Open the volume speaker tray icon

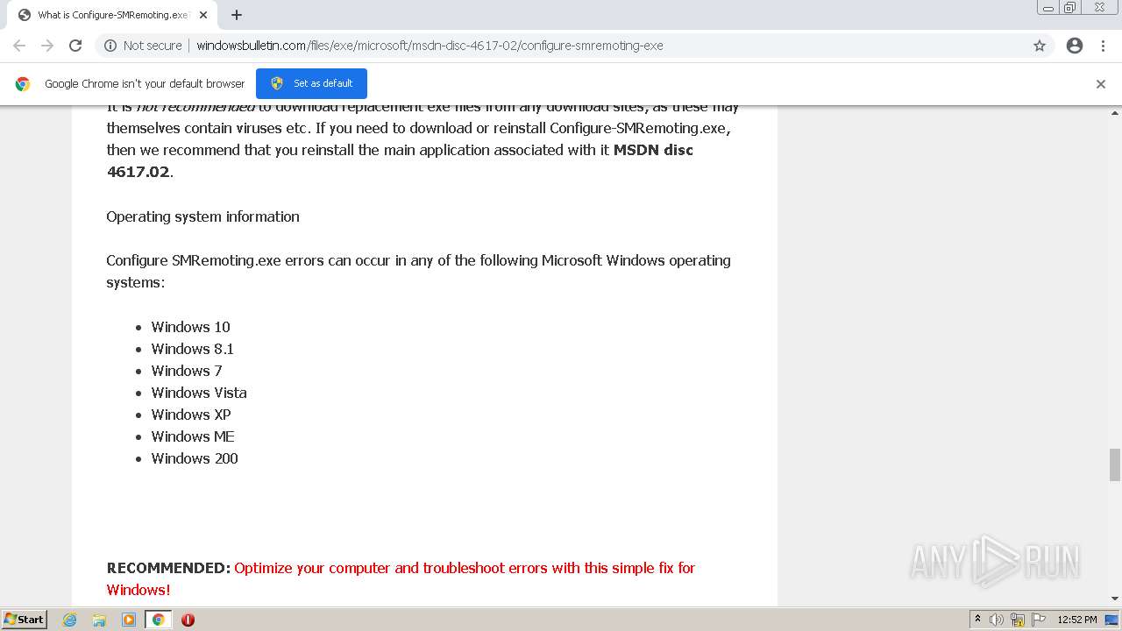click(x=997, y=620)
